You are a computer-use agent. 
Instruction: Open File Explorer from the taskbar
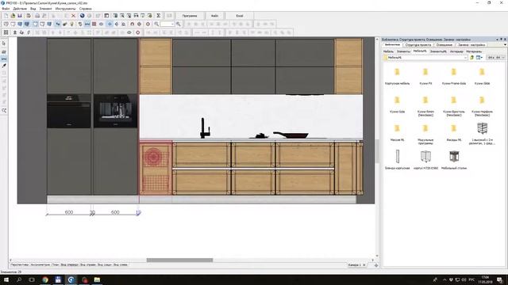97,279
